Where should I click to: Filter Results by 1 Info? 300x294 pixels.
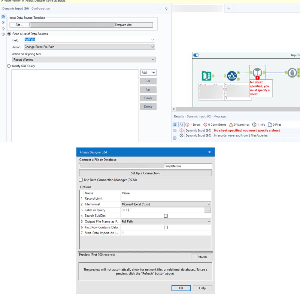point(259,124)
